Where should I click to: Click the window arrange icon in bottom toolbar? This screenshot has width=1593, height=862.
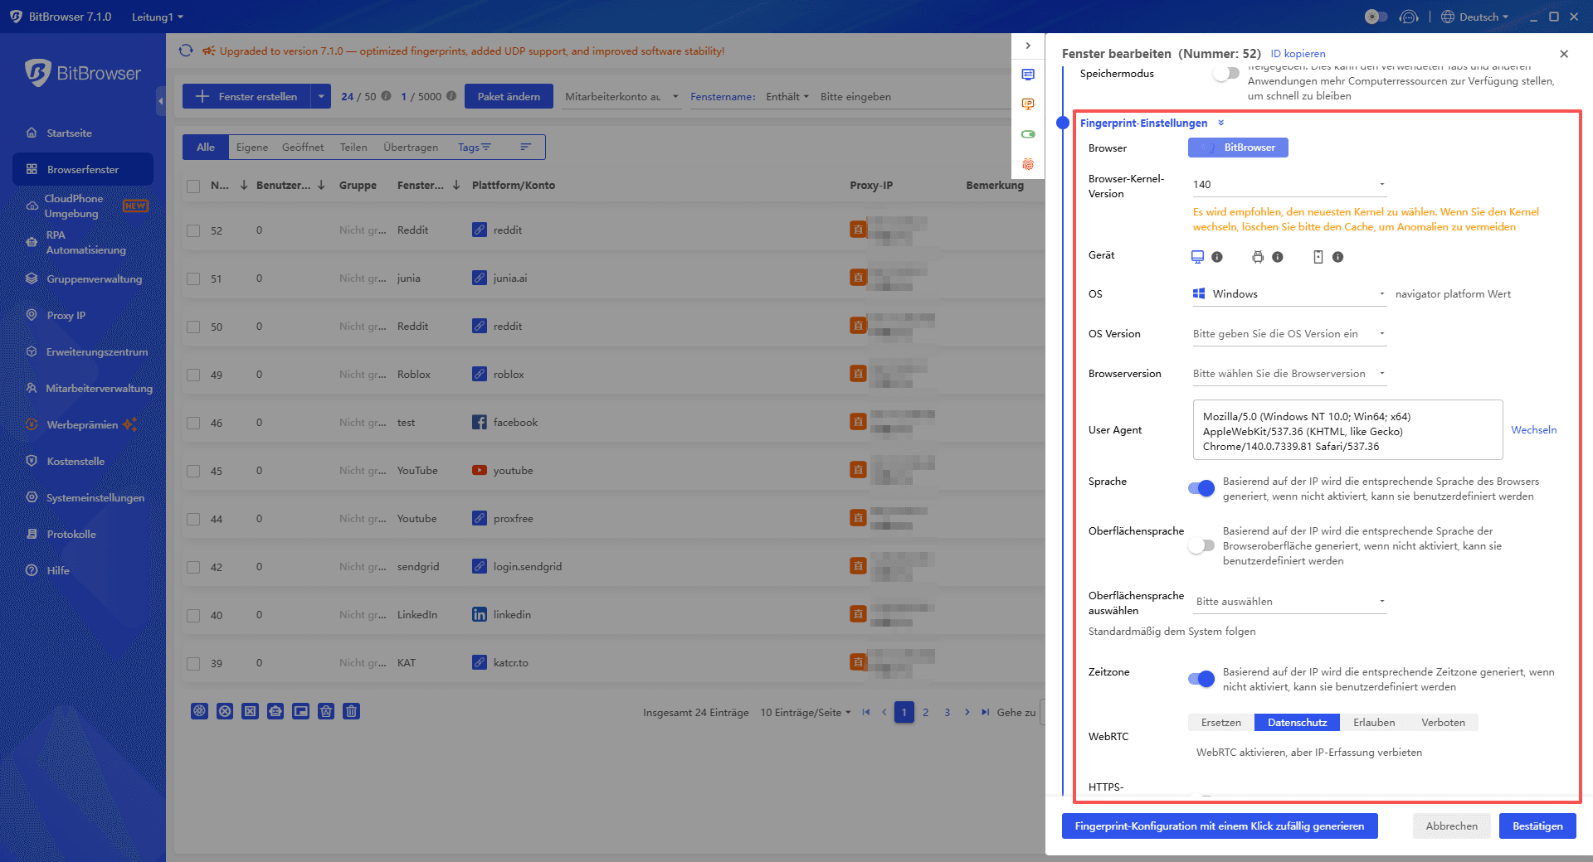click(301, 711)
